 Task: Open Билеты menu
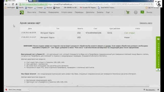[100, 12]
